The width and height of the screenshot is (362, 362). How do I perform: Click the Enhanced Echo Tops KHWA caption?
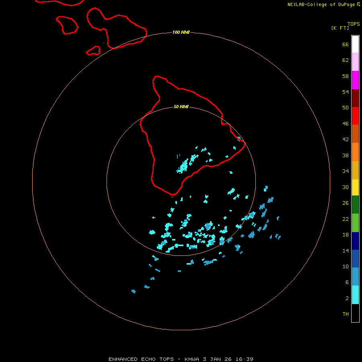(181, 359)
